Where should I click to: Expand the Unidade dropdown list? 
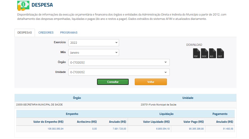[x=119, y=72]
